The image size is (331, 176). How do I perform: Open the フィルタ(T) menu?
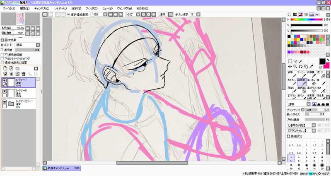(x=92, y=8)
